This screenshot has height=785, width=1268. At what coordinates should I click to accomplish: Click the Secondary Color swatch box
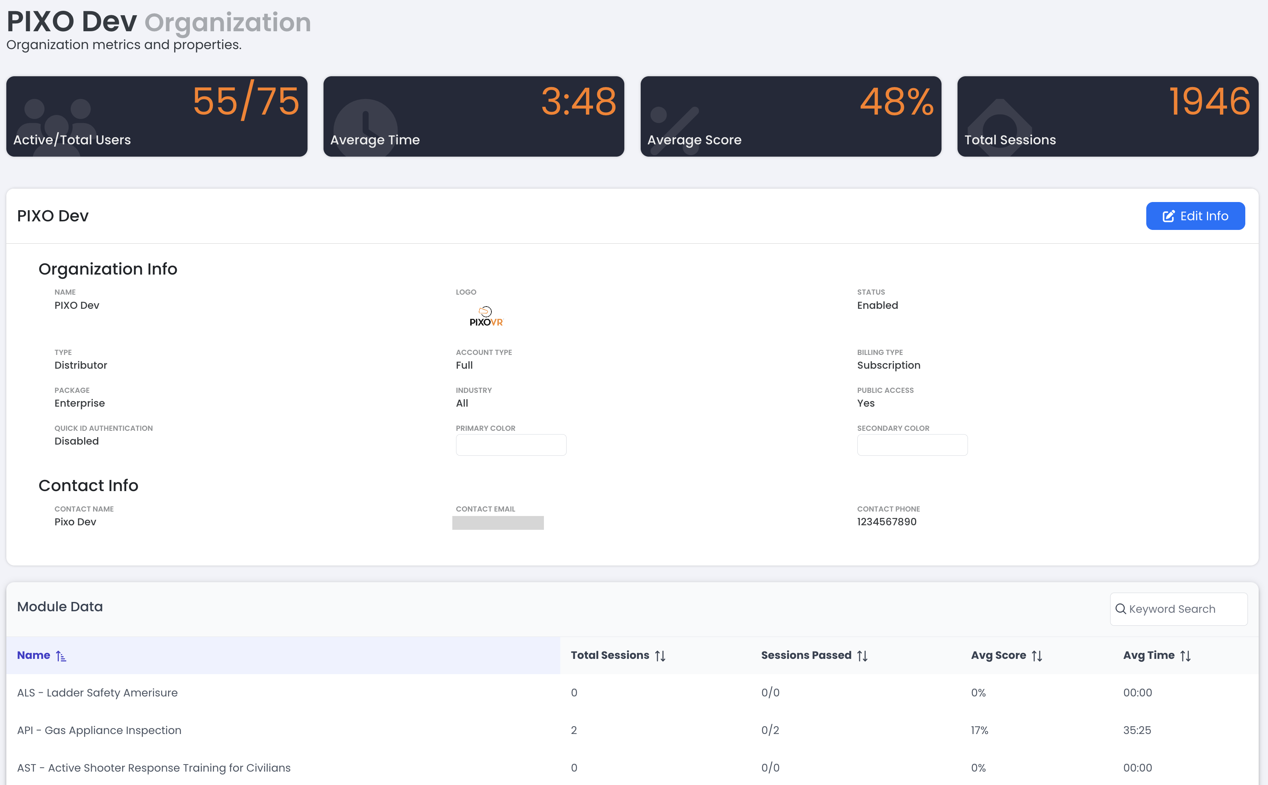point(912,445)
